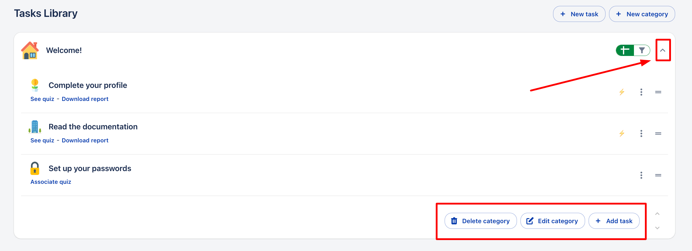Screen dimensions: 692x251
Task: Toggle the green plus side of switch
Action: click(625, 50)
